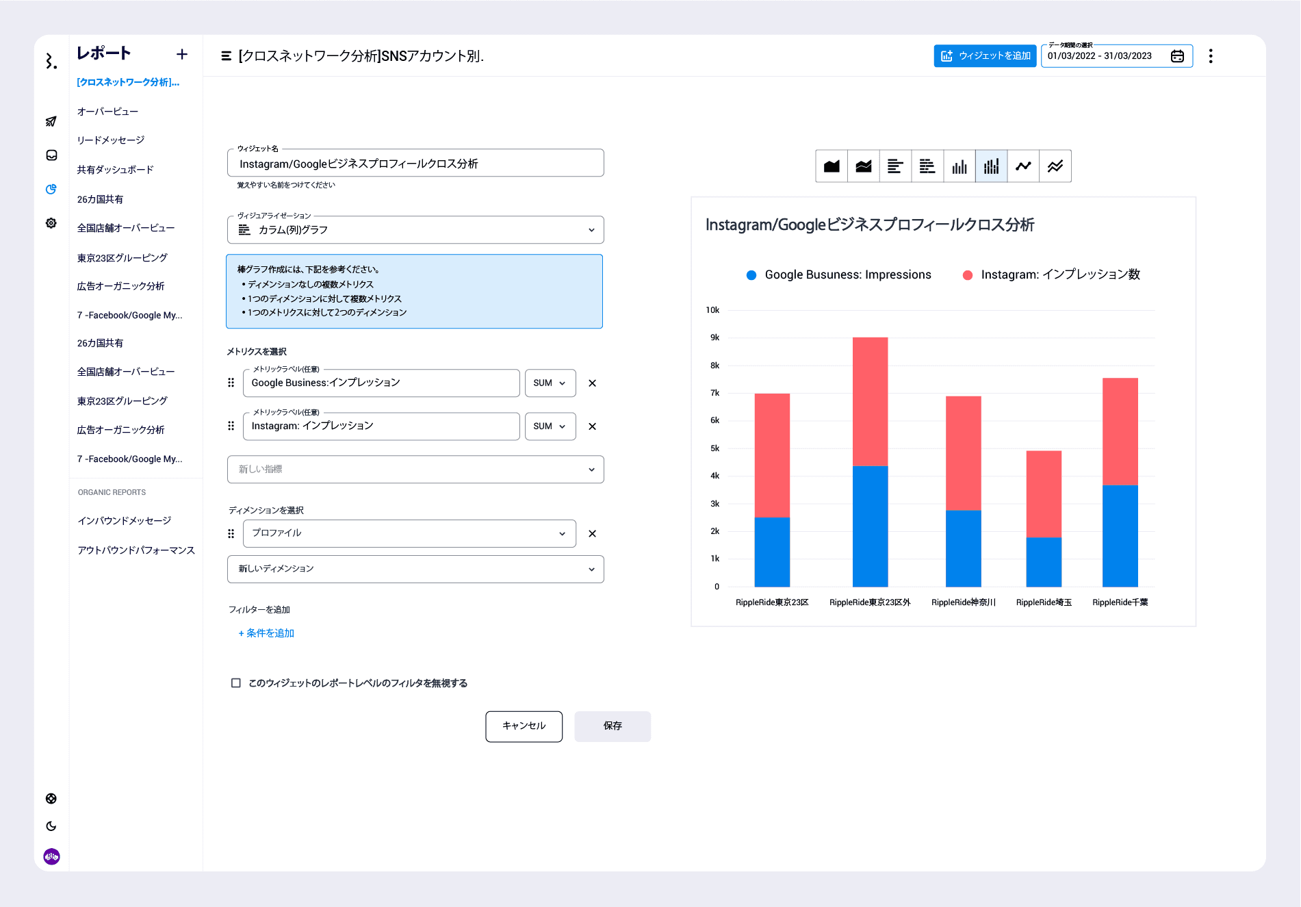Image resolution: width=1301 pixels, height=907 pixels.
Task: Click the キャンセル button
Action: [524, 726]
